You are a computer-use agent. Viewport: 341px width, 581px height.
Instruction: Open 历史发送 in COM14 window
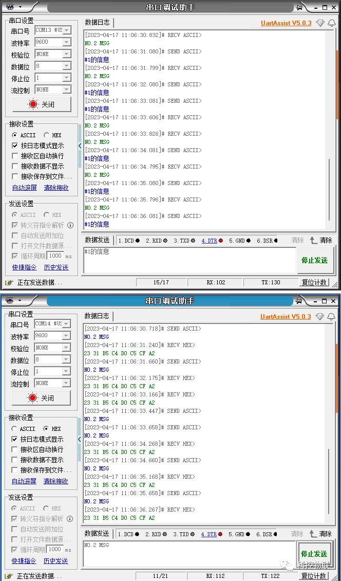pyautogui.click(x=56, y=560)
